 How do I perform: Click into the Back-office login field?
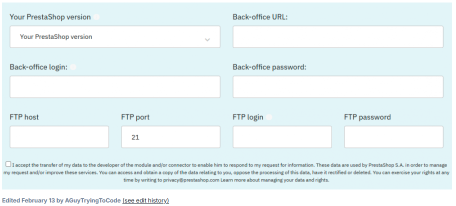pyautogui.click(x=114, y=87)
